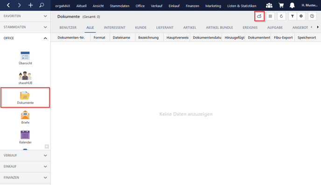The height and width of the screenshot is (185, 321).
Task: Open notifications bell icon
Action: 292,5
